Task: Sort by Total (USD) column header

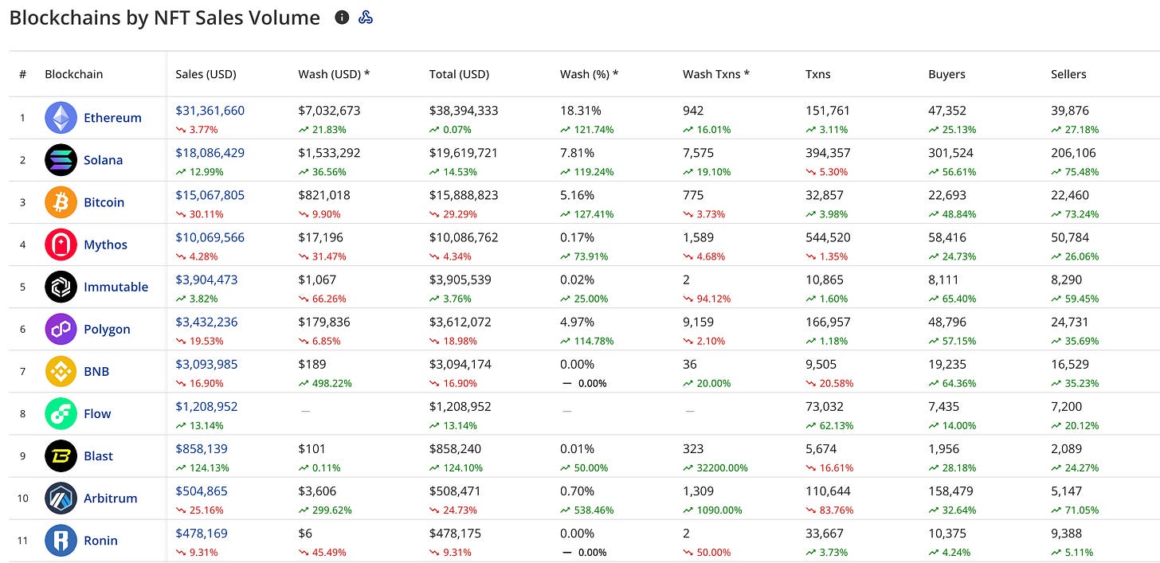Action: coord(459,74)
